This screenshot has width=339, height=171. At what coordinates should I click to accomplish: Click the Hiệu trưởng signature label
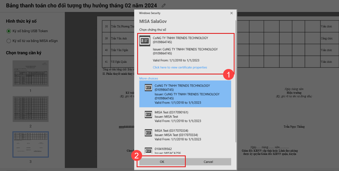(294, 93)
